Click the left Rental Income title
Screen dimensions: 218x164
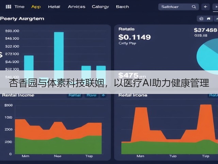point(18,95)
